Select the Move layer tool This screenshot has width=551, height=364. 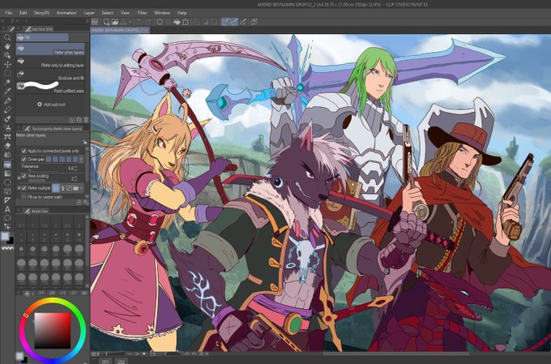7,64
